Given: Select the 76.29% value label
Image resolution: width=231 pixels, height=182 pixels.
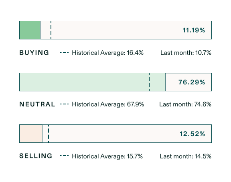Looking at the screenshot, I should [x=192, y=82].
